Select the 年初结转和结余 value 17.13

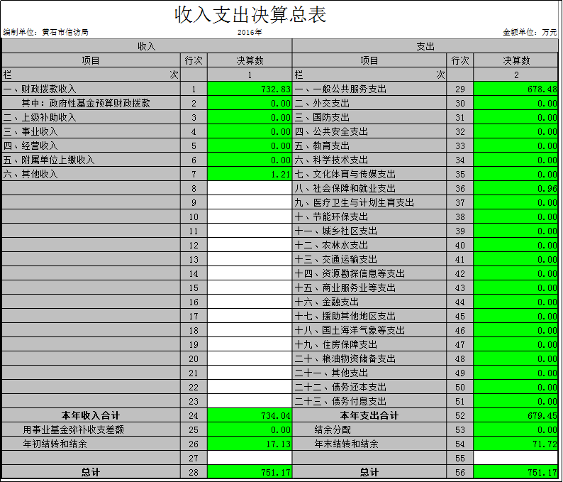pos(250,444)
